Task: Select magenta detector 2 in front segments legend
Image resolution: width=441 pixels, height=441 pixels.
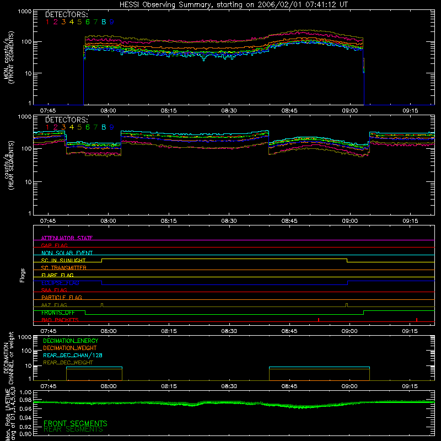Action: (x=56, y=22)
